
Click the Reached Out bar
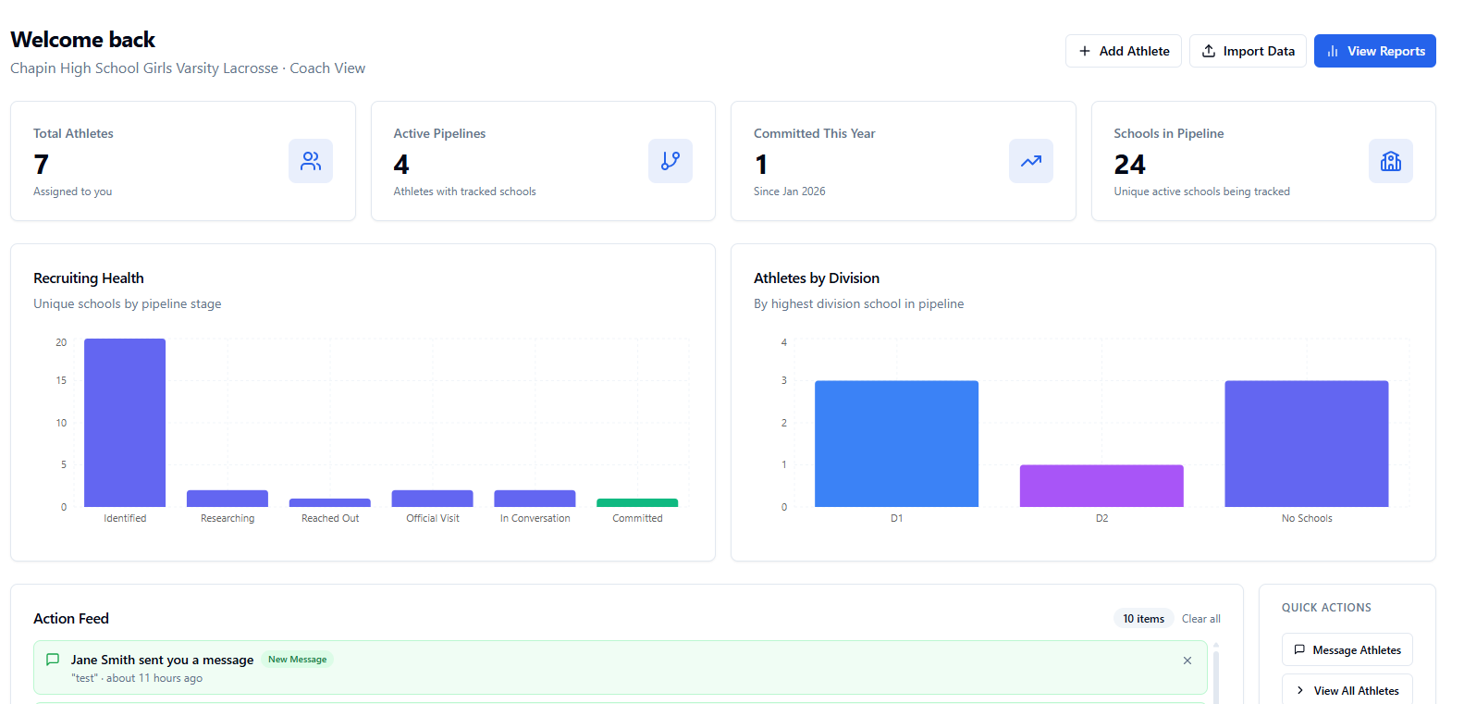click(x=330, y=502)
